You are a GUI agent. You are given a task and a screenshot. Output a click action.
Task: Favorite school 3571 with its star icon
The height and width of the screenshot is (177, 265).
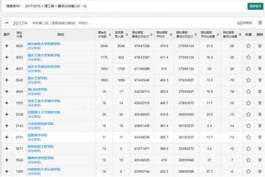248,149
